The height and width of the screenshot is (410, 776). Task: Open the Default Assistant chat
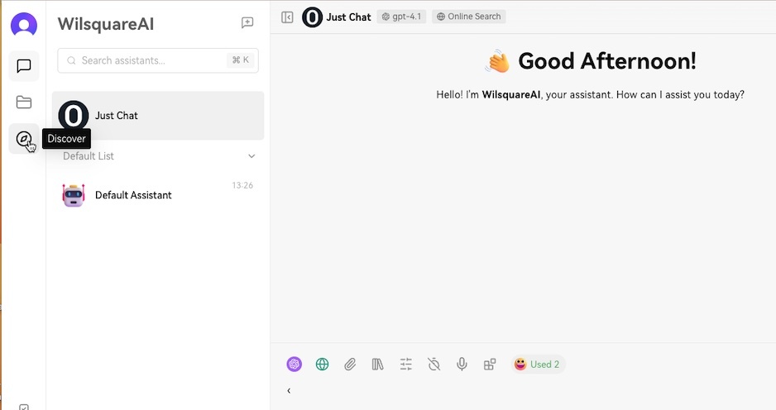(x=158, y=195)
